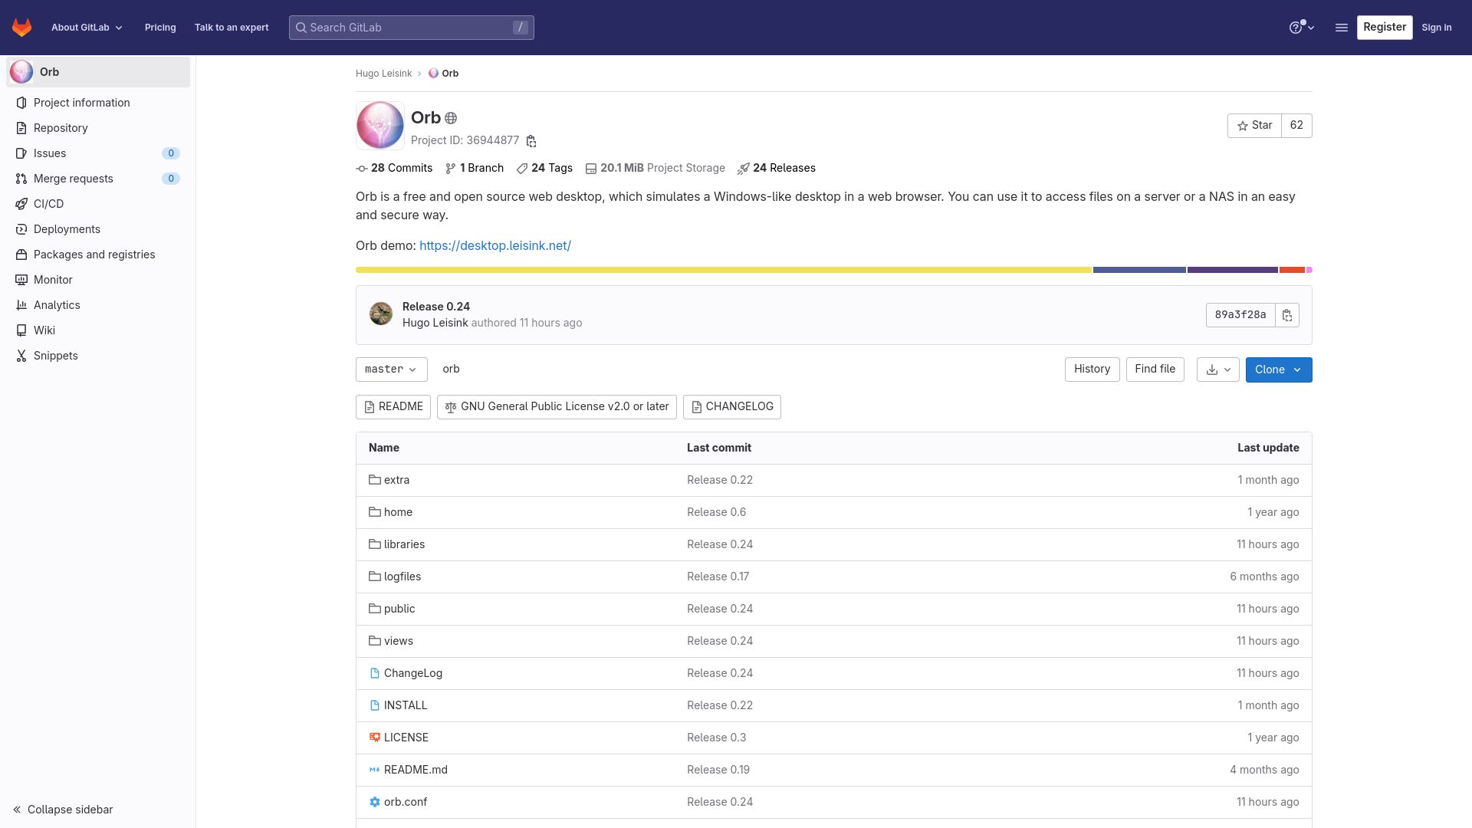Click the Register button
Image resolution: width=1472 pixels, height=828 pixels.
[1385, 28]
